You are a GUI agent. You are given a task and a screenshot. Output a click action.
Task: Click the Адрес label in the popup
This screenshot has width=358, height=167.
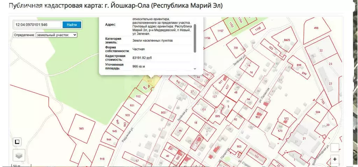pos(110,25)
